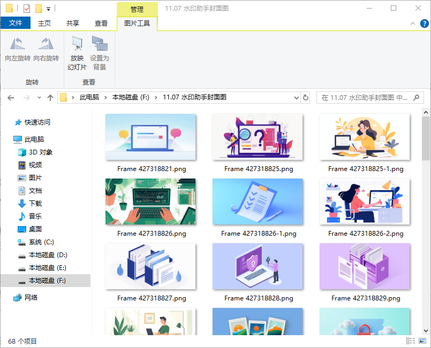Click Set as Background icon
Viewport: 431px width, 348px height.
click(x=100, y=44)
